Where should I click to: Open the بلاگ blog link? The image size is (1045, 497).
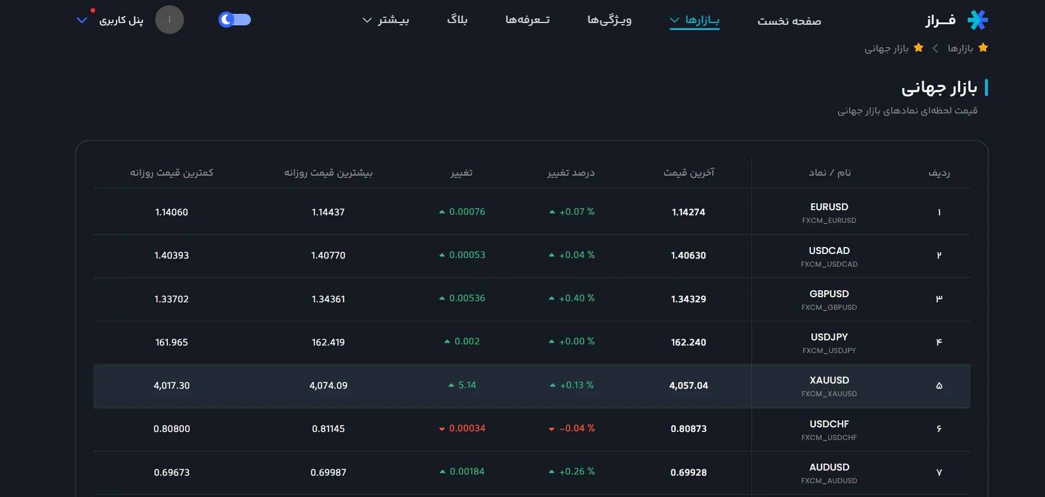coord(457,20)
